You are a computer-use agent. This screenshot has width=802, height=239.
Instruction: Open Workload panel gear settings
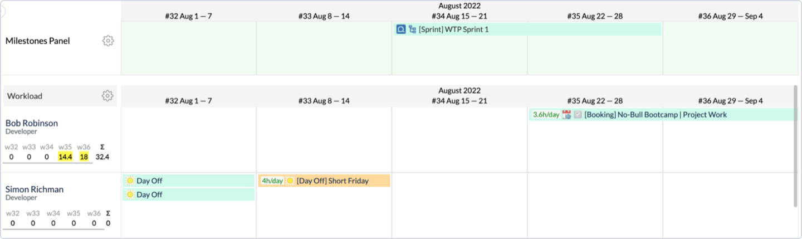point(107,96)
